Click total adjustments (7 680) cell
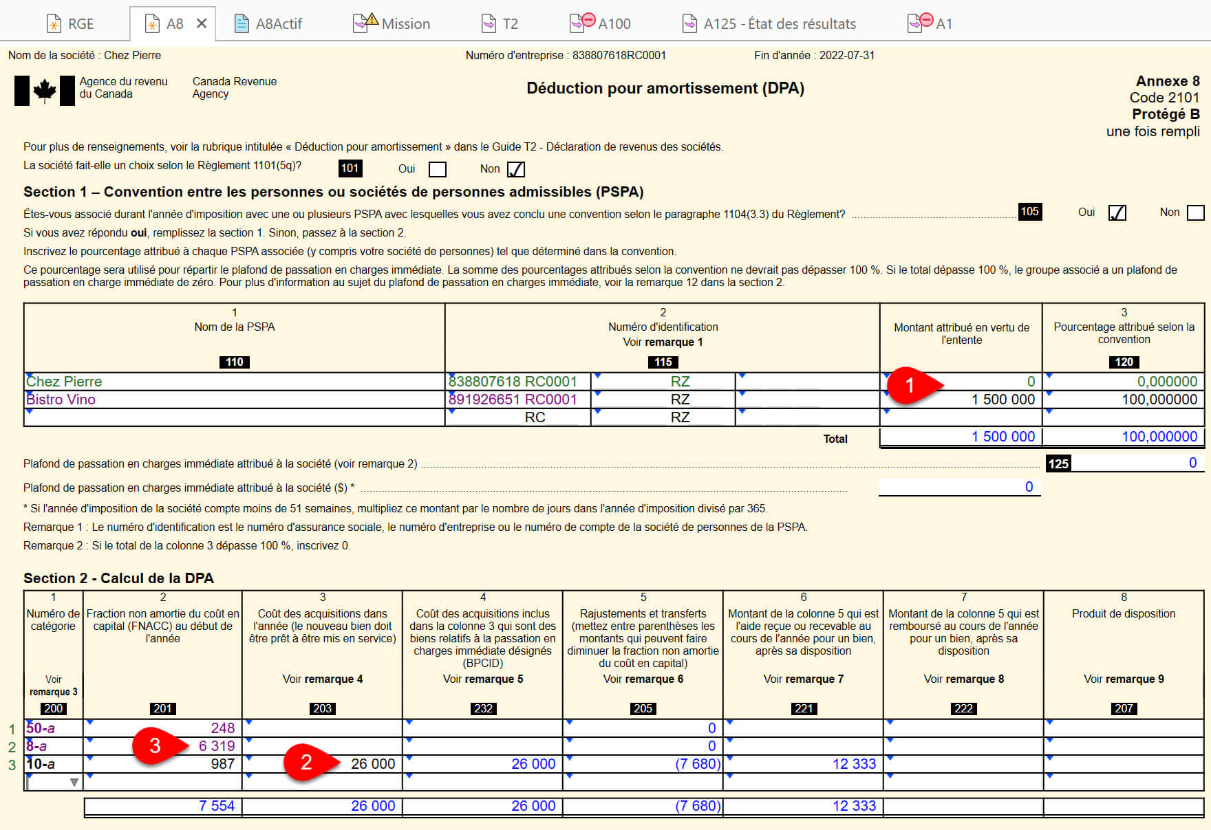 (x=643, y=806)
